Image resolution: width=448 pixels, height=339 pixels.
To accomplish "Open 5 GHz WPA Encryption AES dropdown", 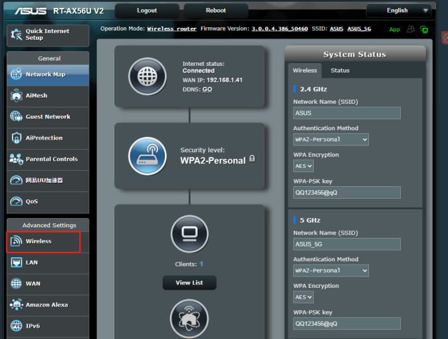I will (303, 297).
